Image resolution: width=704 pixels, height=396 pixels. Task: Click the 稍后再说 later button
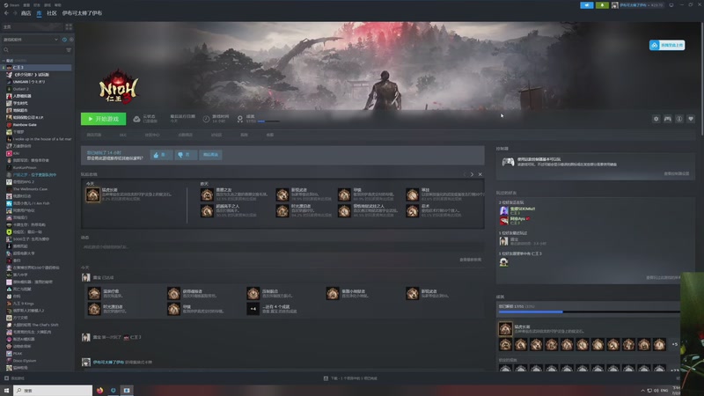click(x=210, y=155)
